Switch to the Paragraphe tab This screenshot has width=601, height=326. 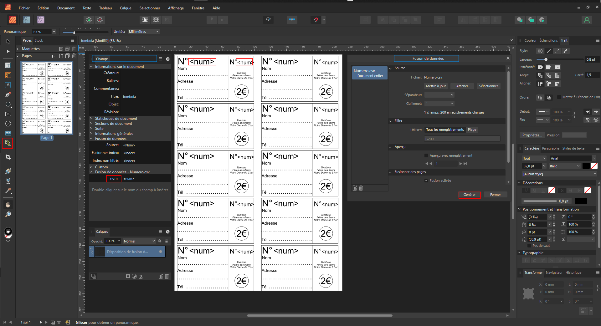pos(551,148)
